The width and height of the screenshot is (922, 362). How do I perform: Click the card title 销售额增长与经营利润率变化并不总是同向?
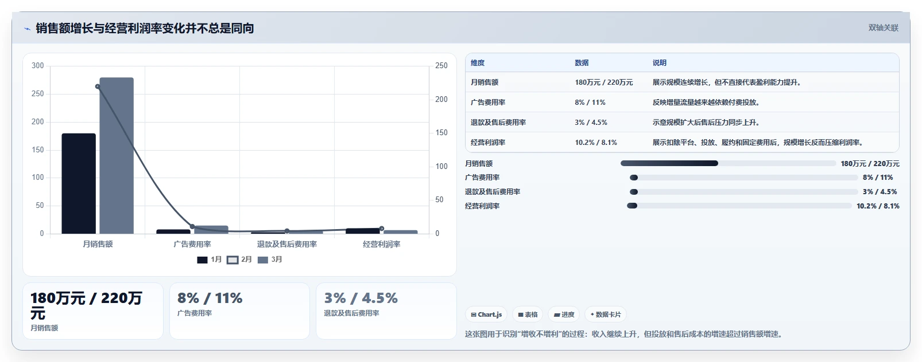coord(145,28)
